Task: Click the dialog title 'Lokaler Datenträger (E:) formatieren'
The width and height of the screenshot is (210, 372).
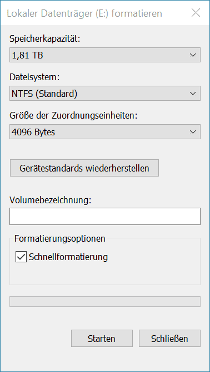Action: click(x=84, y=13)
